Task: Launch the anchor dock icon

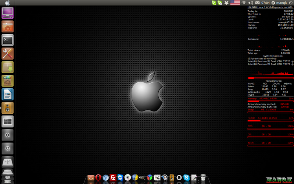Action: [91, 177]
